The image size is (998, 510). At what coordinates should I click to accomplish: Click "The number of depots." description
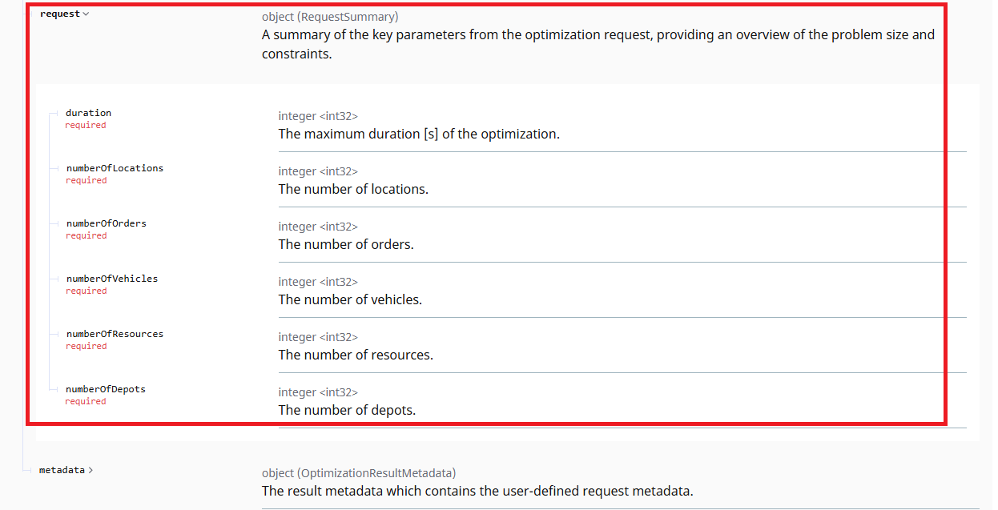pyautogui.click(x=347, y=410)
